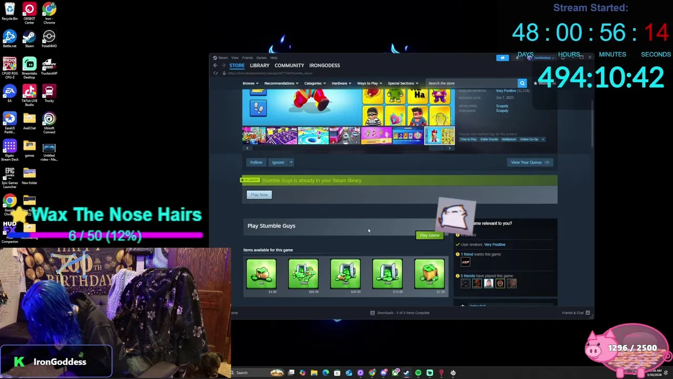Expand more tags with plus button
673x379 pixels.
[543, 139]
